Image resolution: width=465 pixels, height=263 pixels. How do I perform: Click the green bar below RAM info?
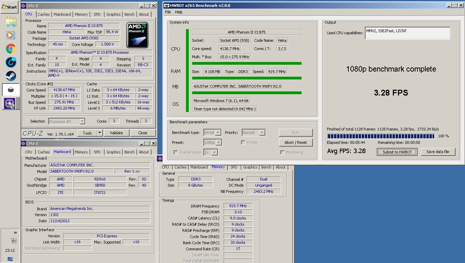[x=247, y=78]
